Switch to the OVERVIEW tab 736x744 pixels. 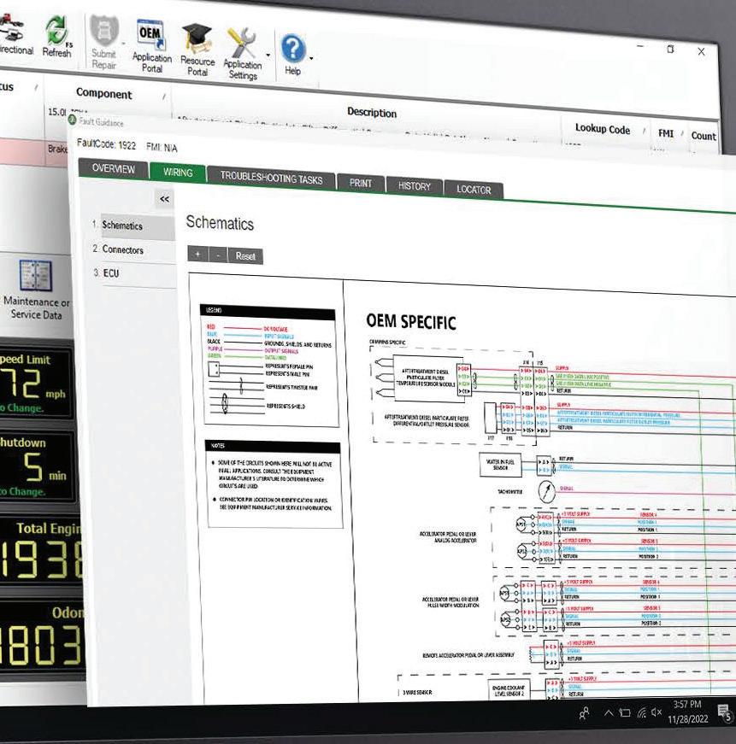114,169
